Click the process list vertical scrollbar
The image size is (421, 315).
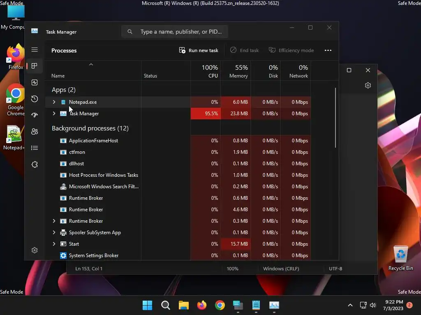click(335, 118)
